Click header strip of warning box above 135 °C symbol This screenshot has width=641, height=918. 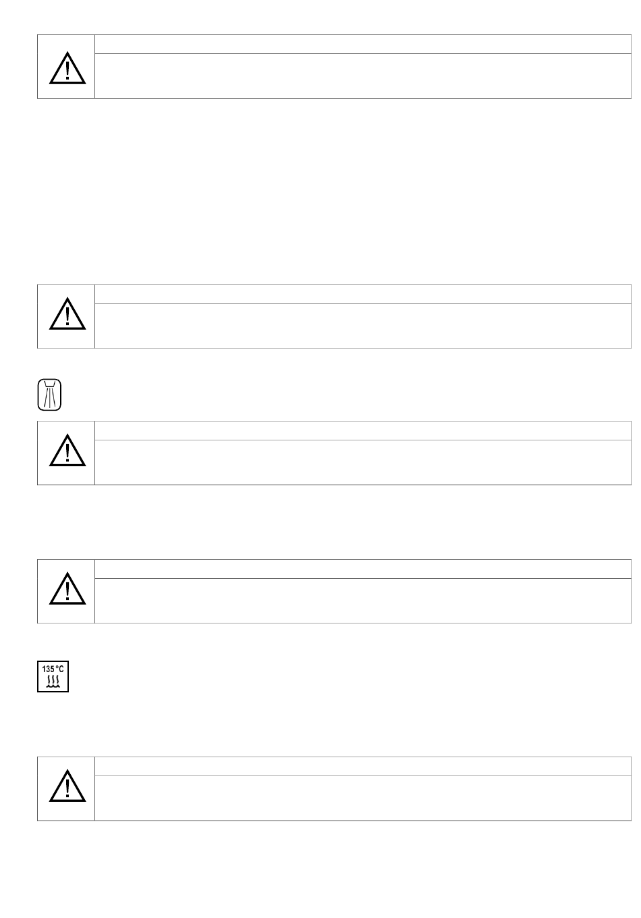click(363, 569)
